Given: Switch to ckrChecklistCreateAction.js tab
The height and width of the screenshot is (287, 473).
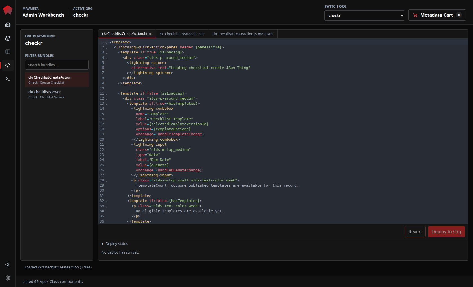Looking at the screenshot, I should tap(182, 34).
